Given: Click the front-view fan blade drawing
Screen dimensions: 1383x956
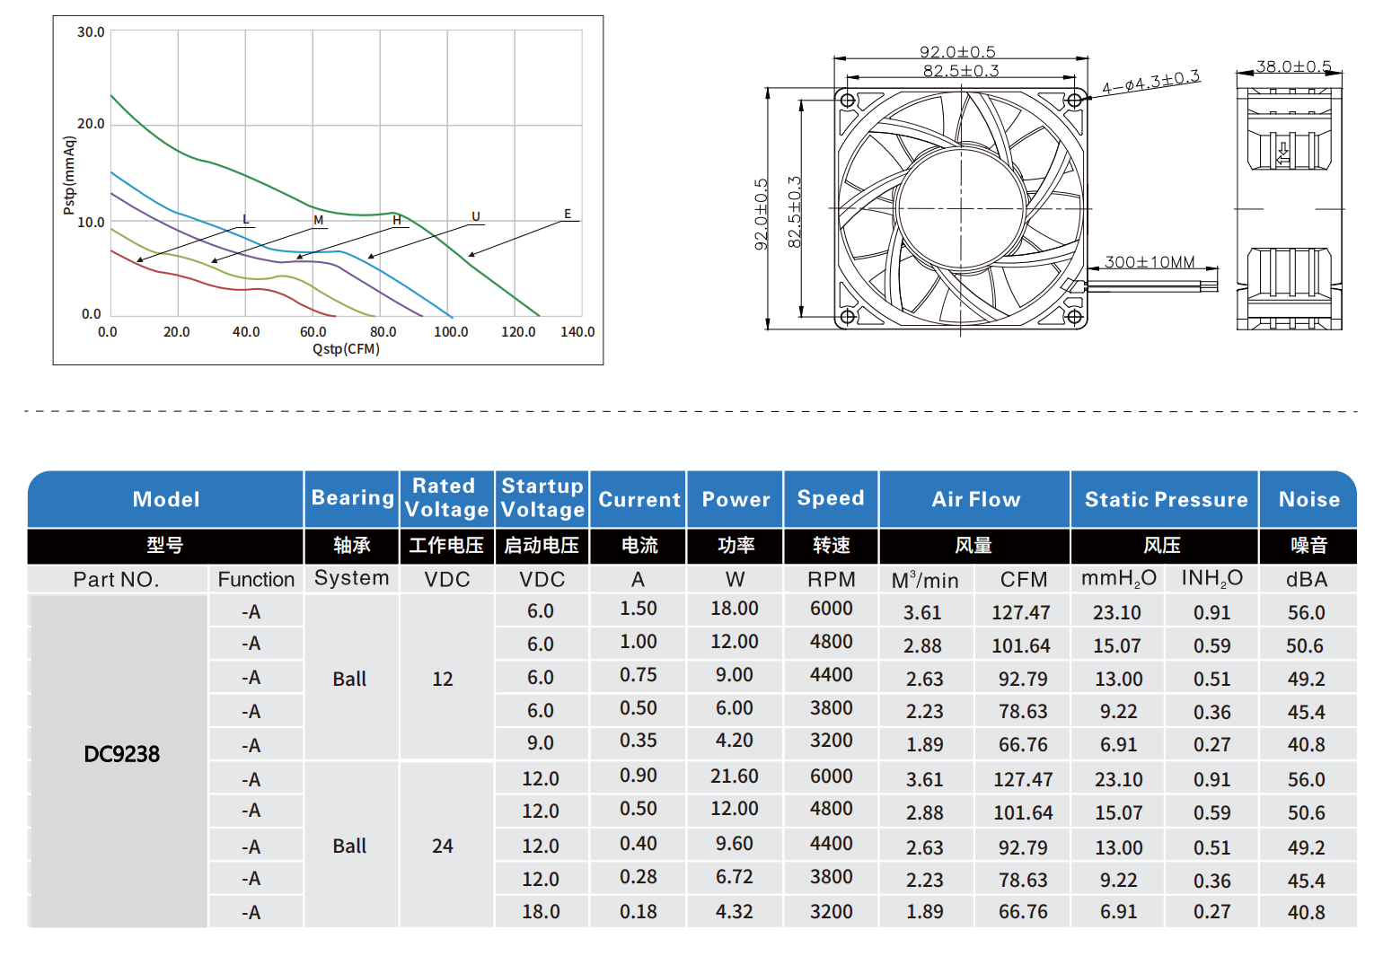Looking at the screenshot, I should pyautogui.click(x=960, y=208).
